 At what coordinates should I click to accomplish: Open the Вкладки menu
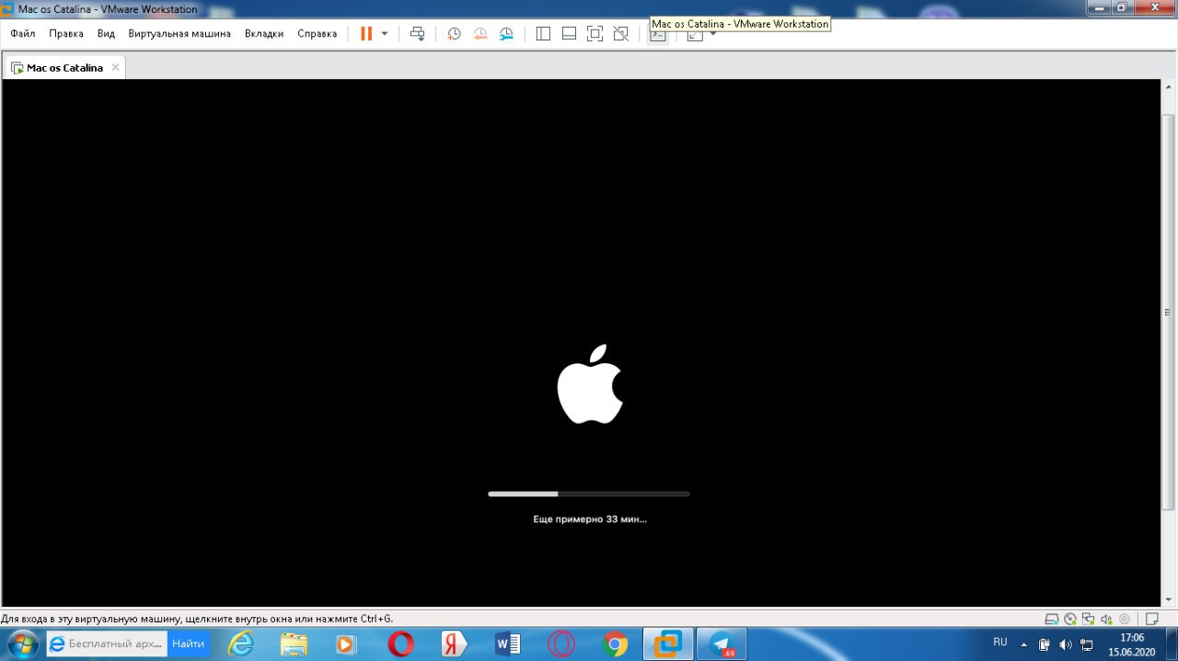click(x=264, y=33)
